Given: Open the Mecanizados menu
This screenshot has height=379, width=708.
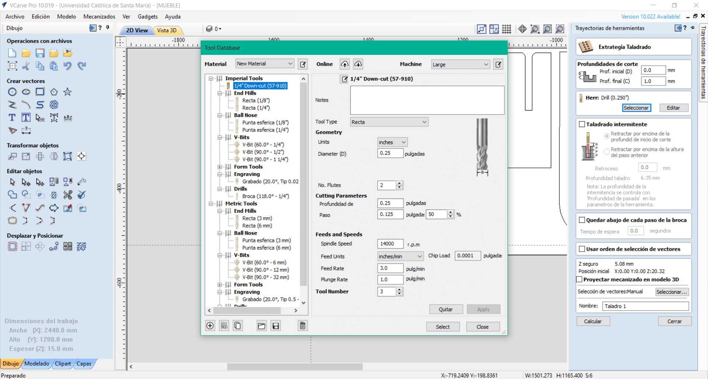Looking at the screenshot, I should coord(99,17).
